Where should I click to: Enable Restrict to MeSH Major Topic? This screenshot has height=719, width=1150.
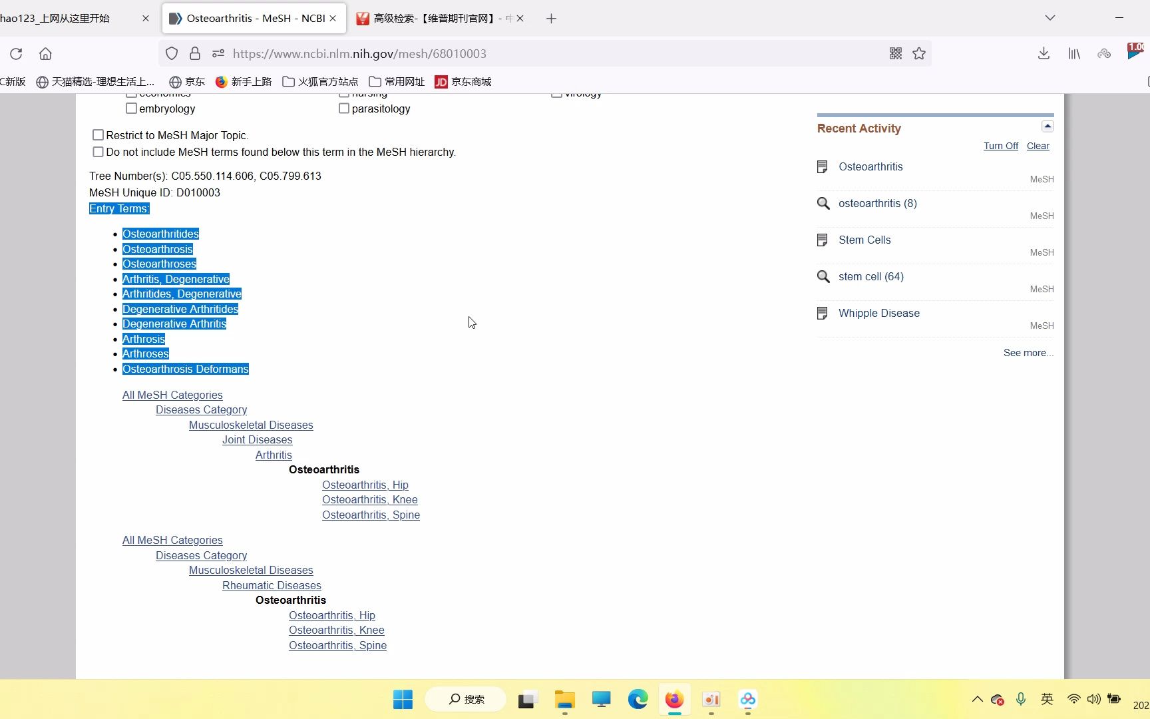click(x=98, y=135)
